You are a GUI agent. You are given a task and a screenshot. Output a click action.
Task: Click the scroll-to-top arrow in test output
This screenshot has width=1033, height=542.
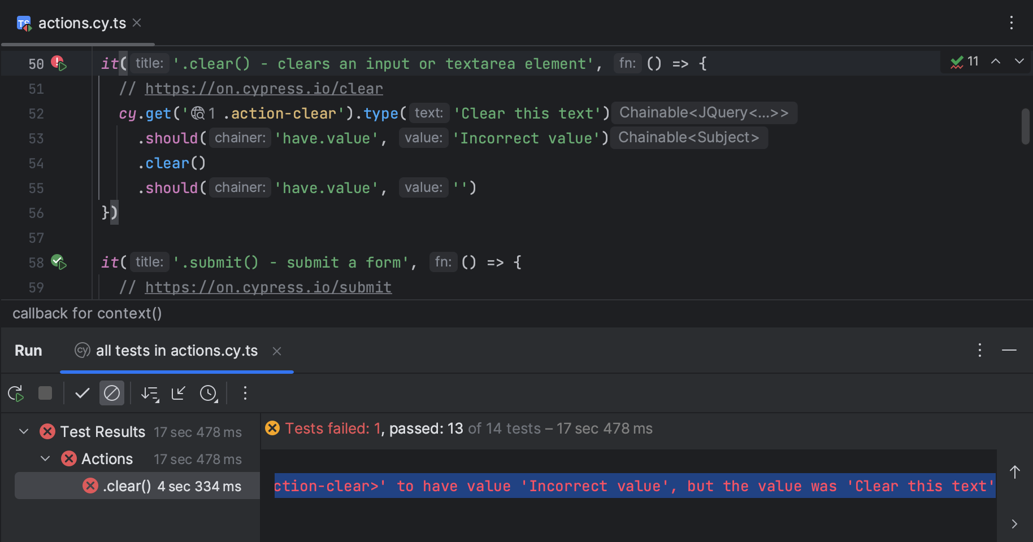point(1015,472)
